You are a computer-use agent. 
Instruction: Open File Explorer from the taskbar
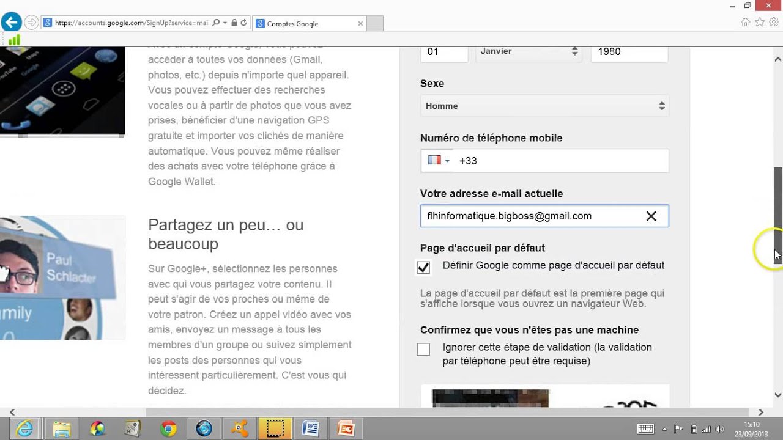pos(61,429)
